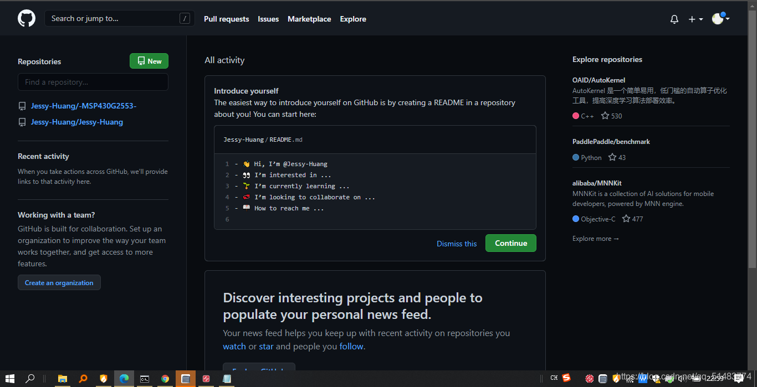Open Jessy-Huang/-MSP430G2553- repository
This screenshot has width=757, height=387.
click(x=84, y=106)
